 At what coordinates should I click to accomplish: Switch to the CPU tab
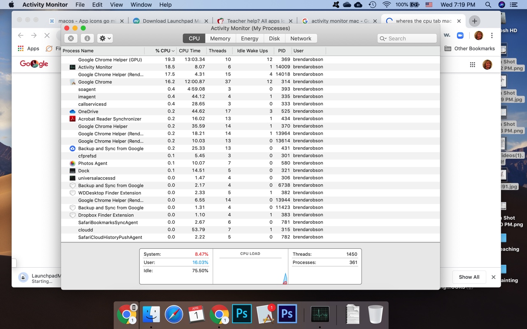tap(194, 38)
